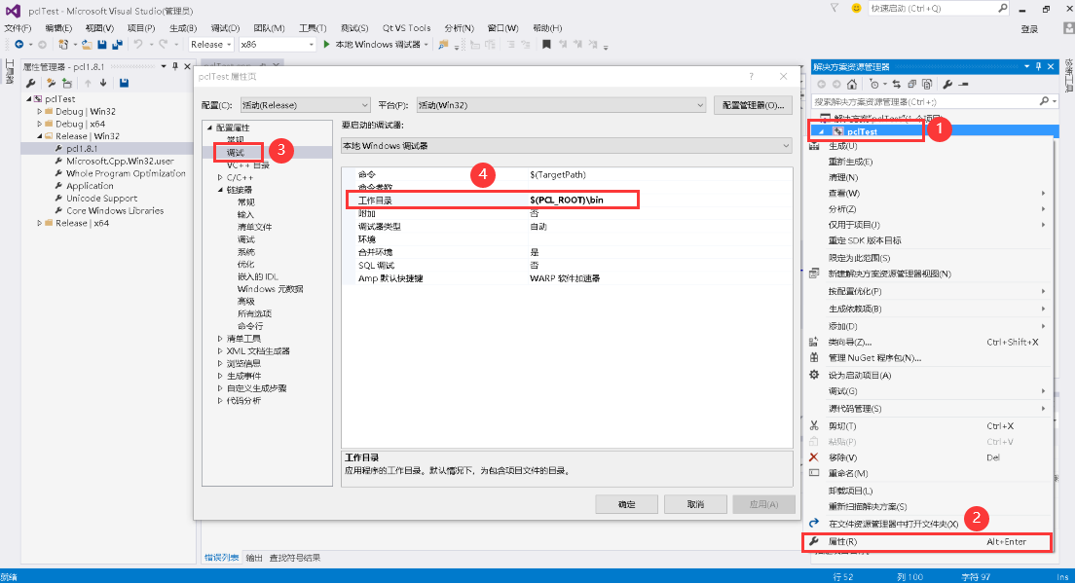Click the 取消 button in the dialog

(695, 504)
